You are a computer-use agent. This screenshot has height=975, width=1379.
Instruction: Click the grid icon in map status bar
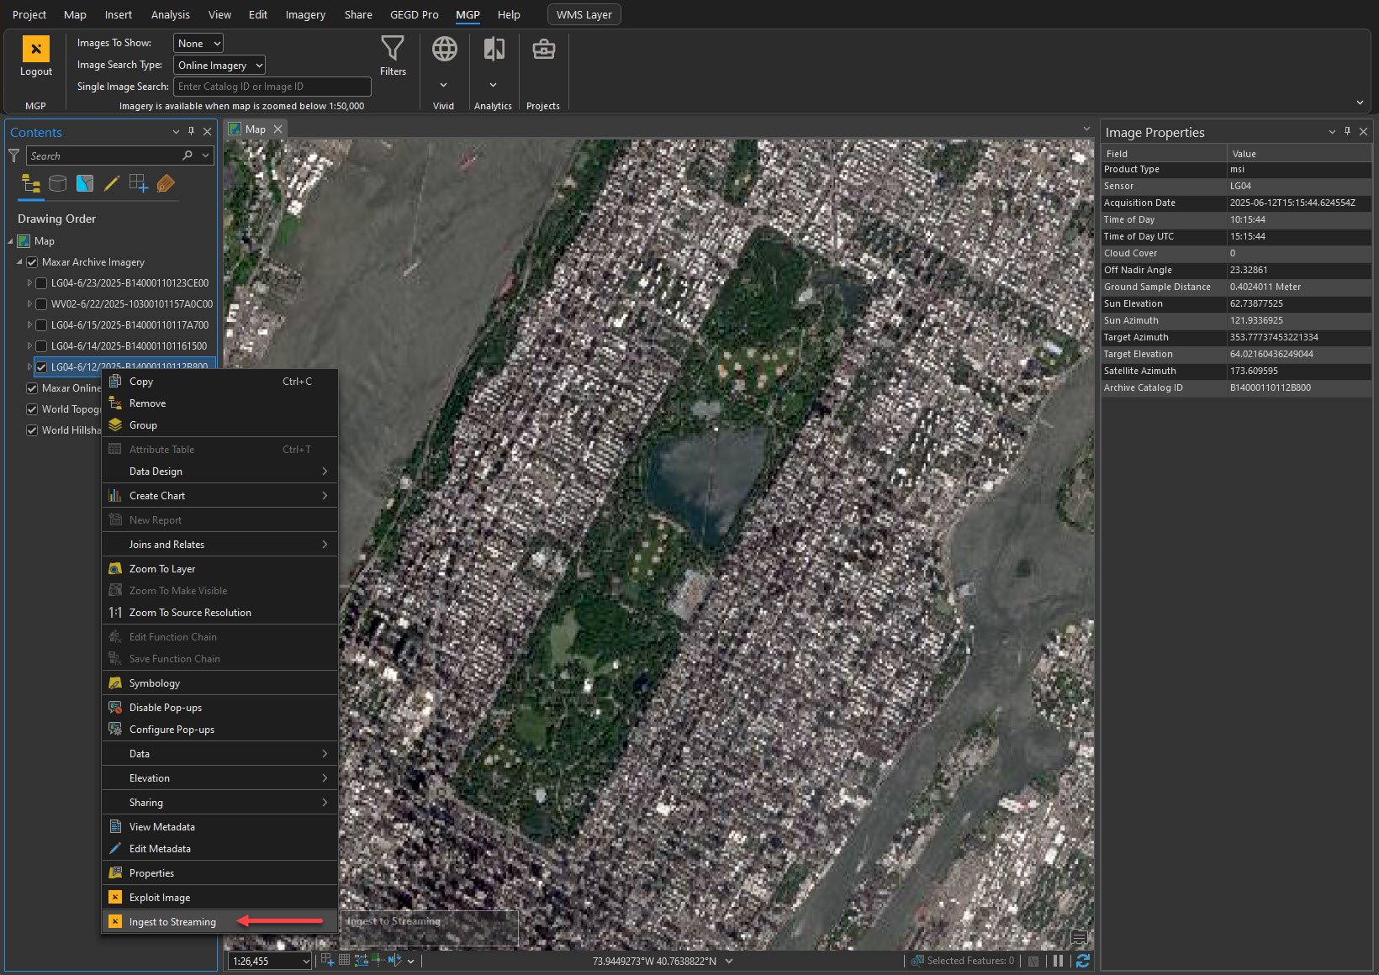pos(344,960)
